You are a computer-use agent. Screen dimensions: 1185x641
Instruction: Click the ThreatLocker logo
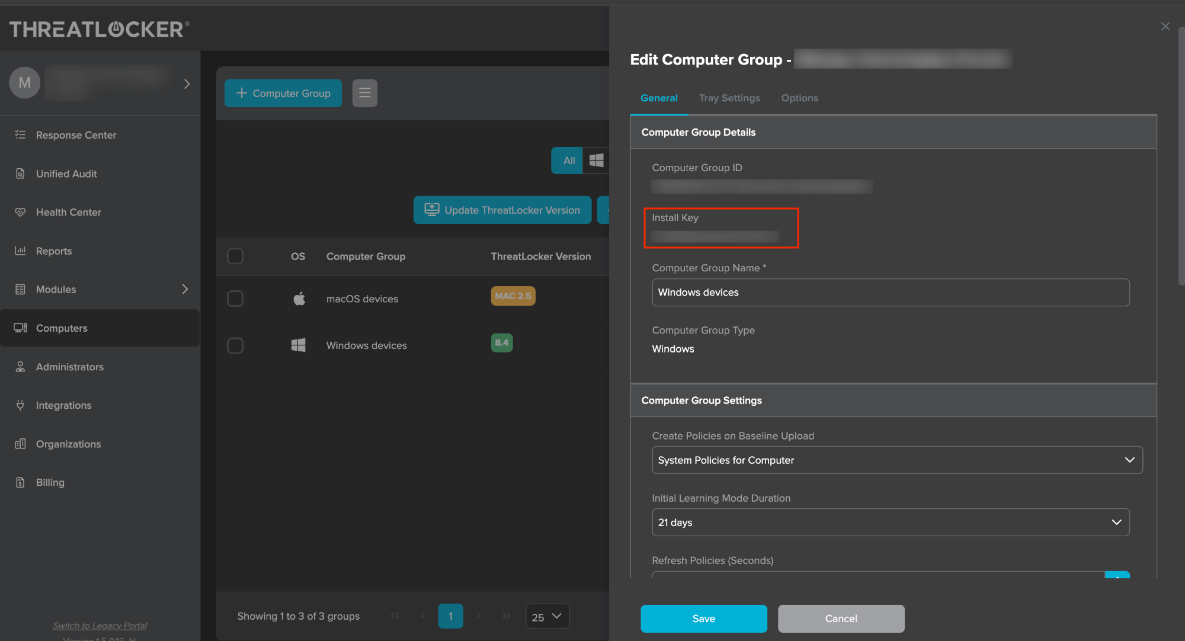coord(100,29)
